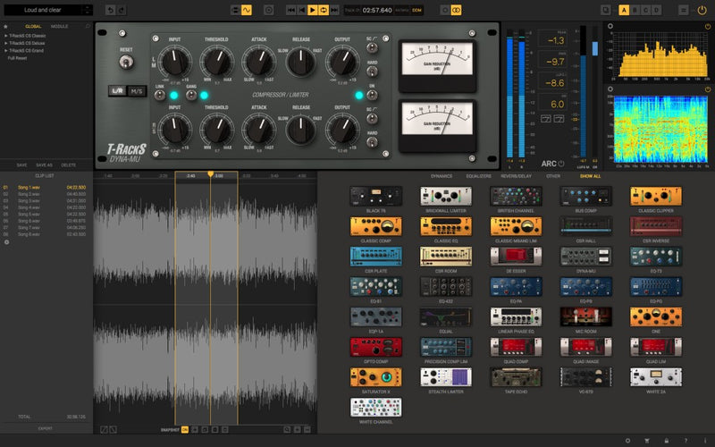
Task: Click the upper Threshold knob
Action: pos(216,62)
